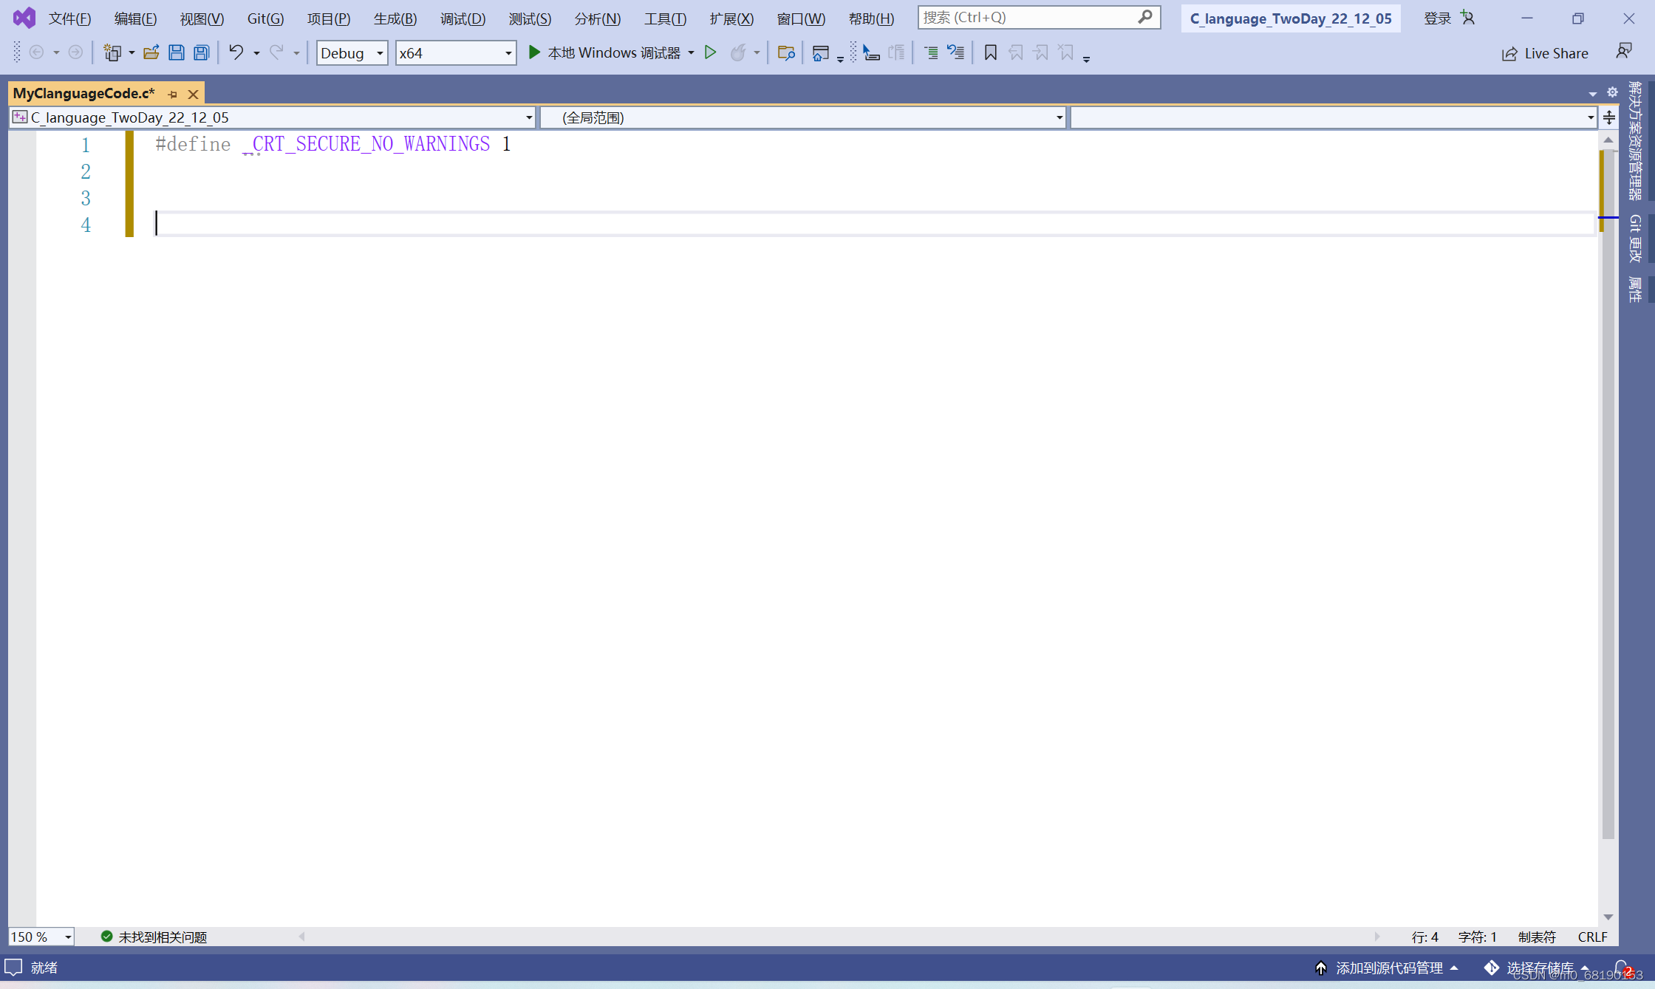Close the MyClanguageCode.c tab
This screenshot has height=989, width=1655.
click(193, 94)
